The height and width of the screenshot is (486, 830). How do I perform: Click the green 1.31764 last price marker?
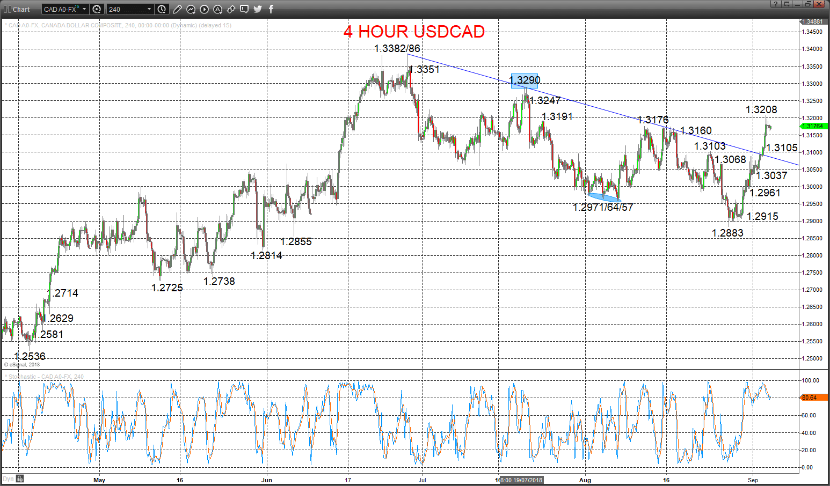(x=814, y=126)
